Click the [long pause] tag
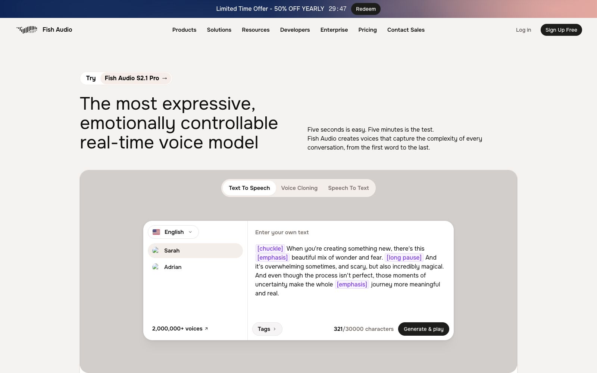 (404, 257)
